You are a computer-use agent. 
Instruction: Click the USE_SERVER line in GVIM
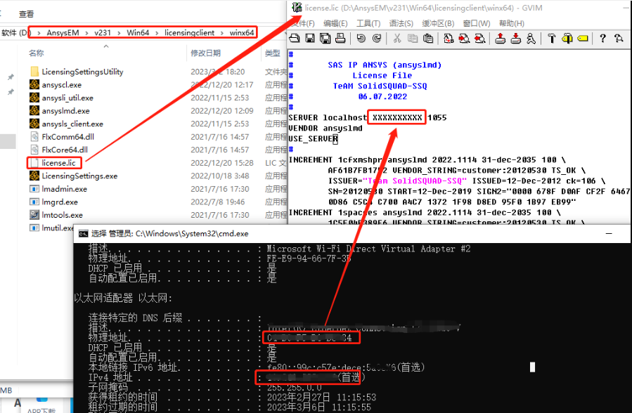pos(313,139)
